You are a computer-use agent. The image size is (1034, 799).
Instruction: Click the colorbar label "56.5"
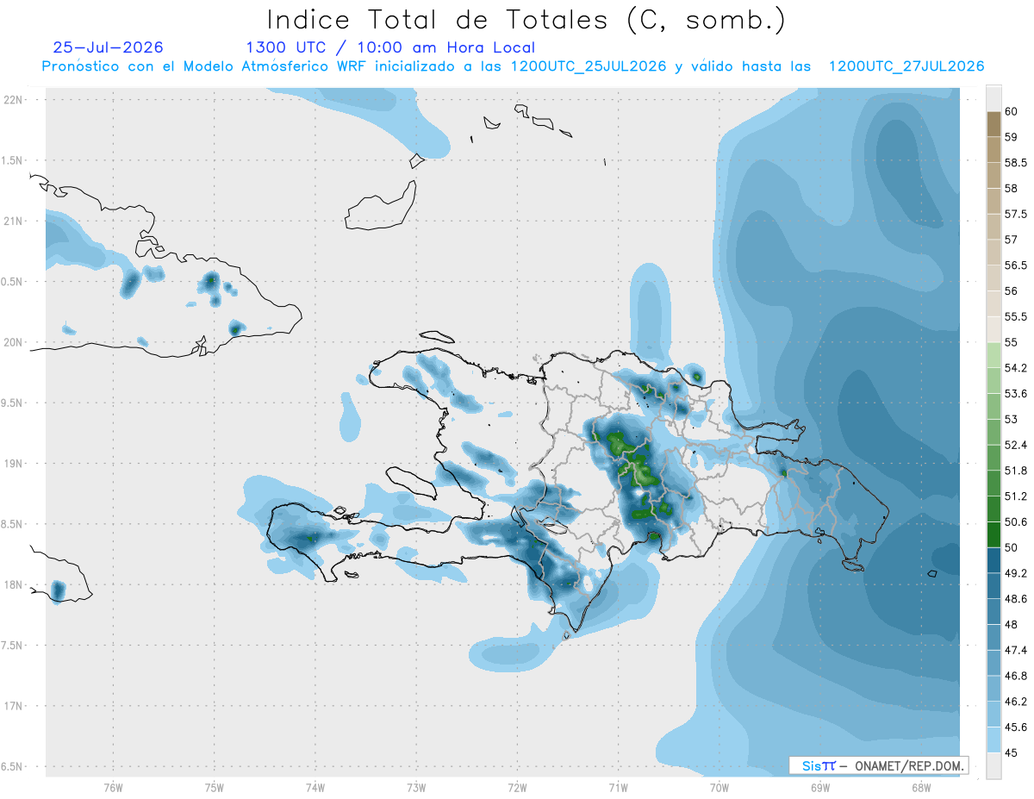pyautogui.click(x=1017, y=265)
